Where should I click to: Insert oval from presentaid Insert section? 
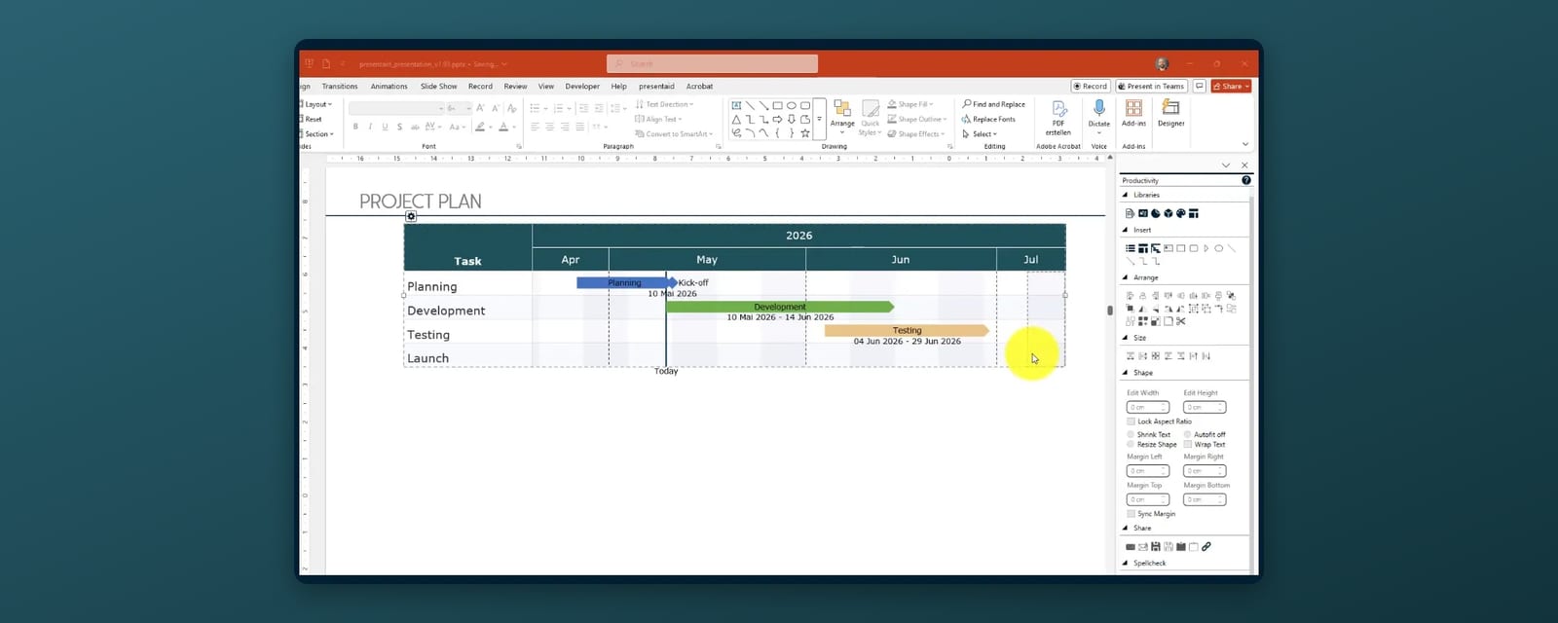[x=1218, y=248]
